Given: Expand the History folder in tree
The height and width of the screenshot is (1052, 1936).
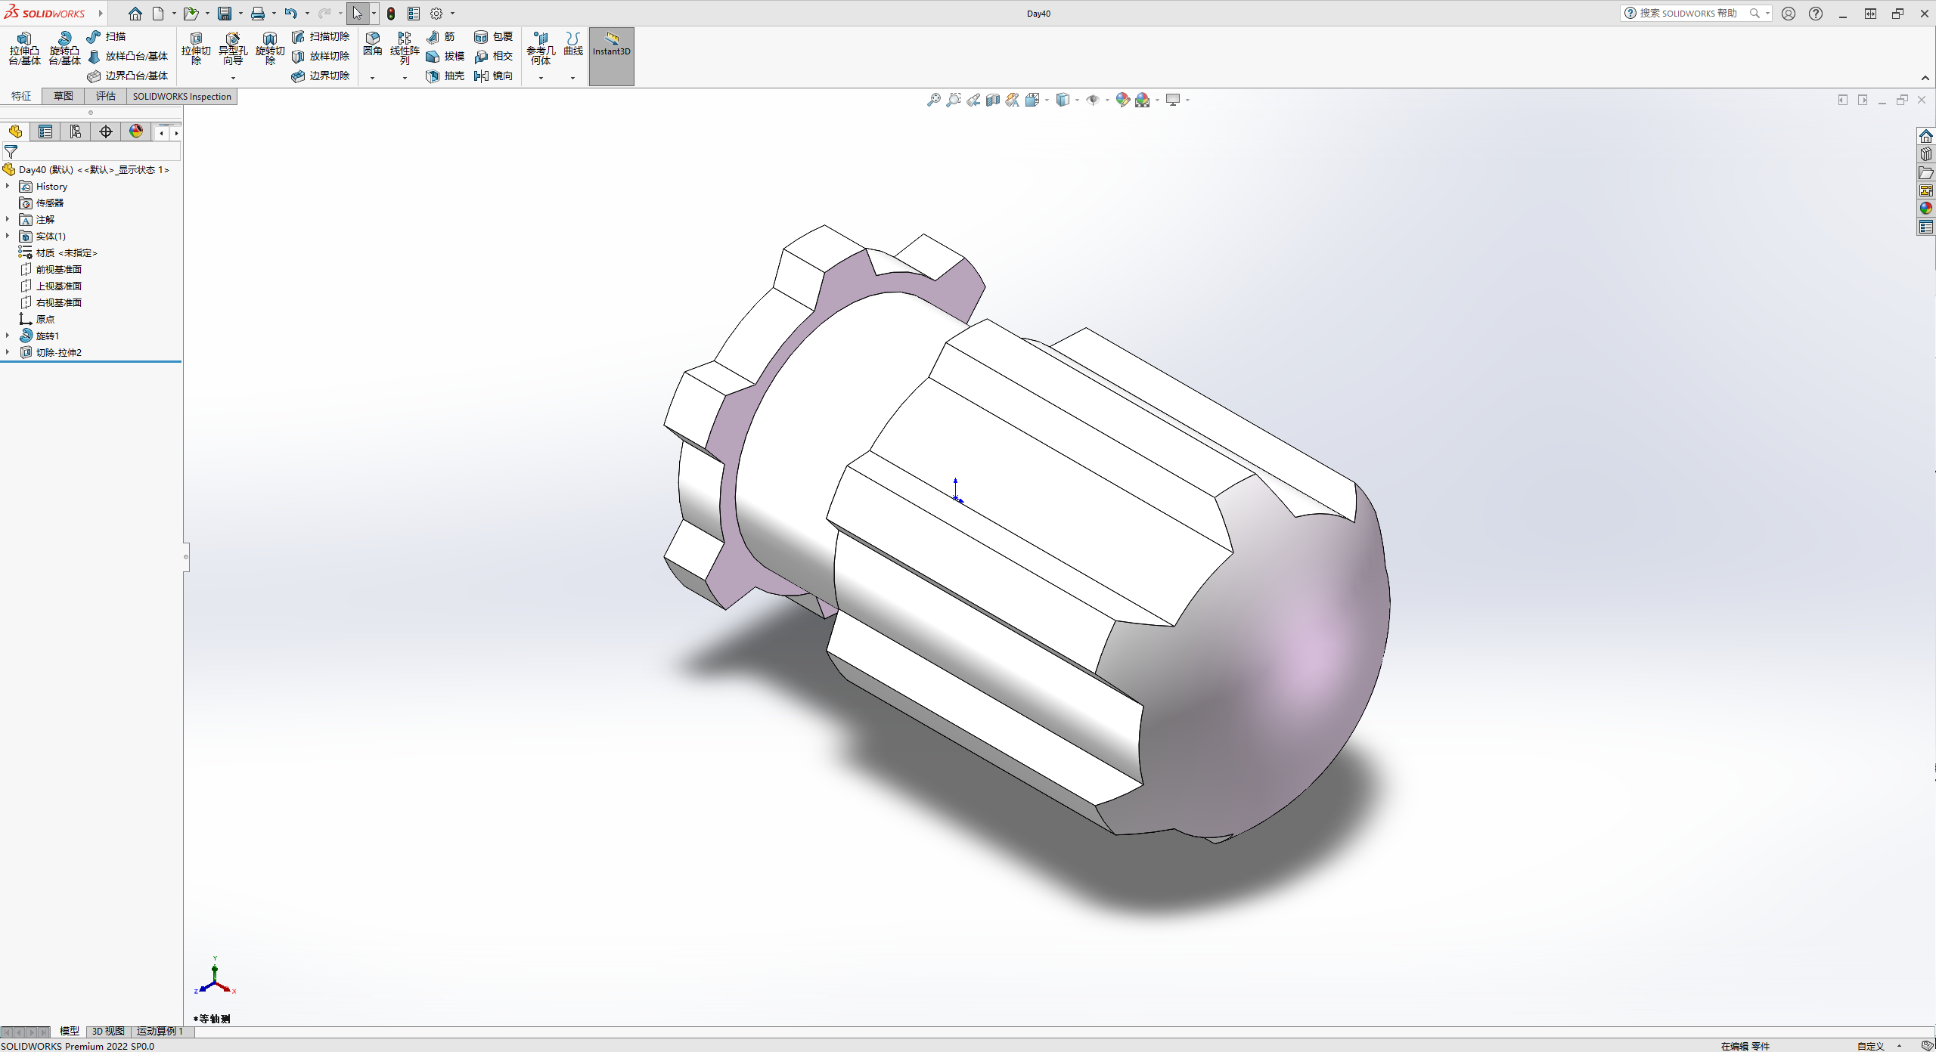Looking at the screenshot, I should point(8,186).
